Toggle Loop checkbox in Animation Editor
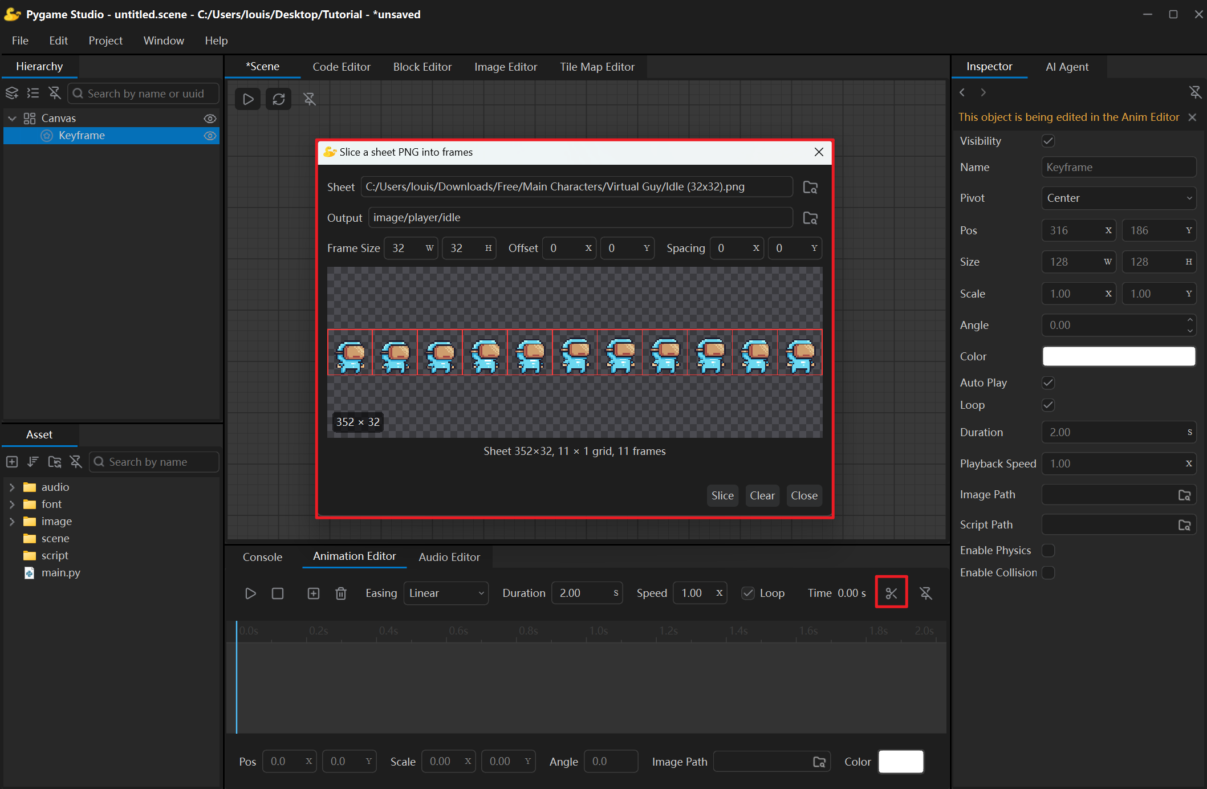This screenshot has width=1207, height=789. (x=748, y=593)
